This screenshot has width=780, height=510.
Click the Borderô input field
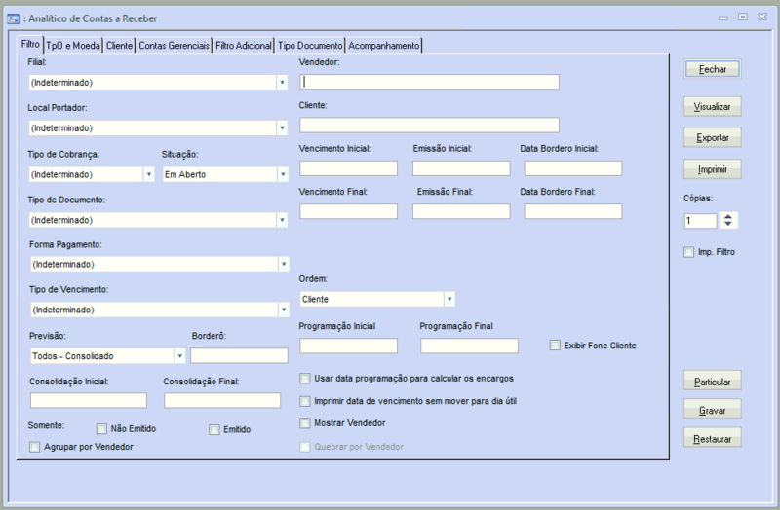tap(239, 355)
